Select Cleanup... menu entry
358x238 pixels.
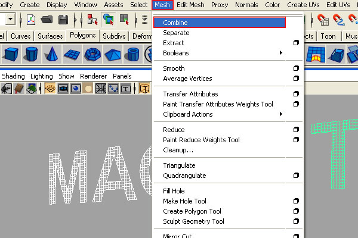[x=178, y=150]
